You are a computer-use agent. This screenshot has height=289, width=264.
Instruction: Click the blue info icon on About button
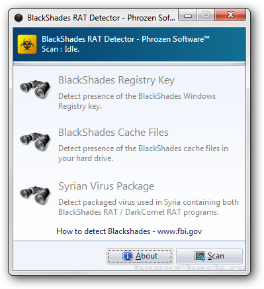(128, 256)
